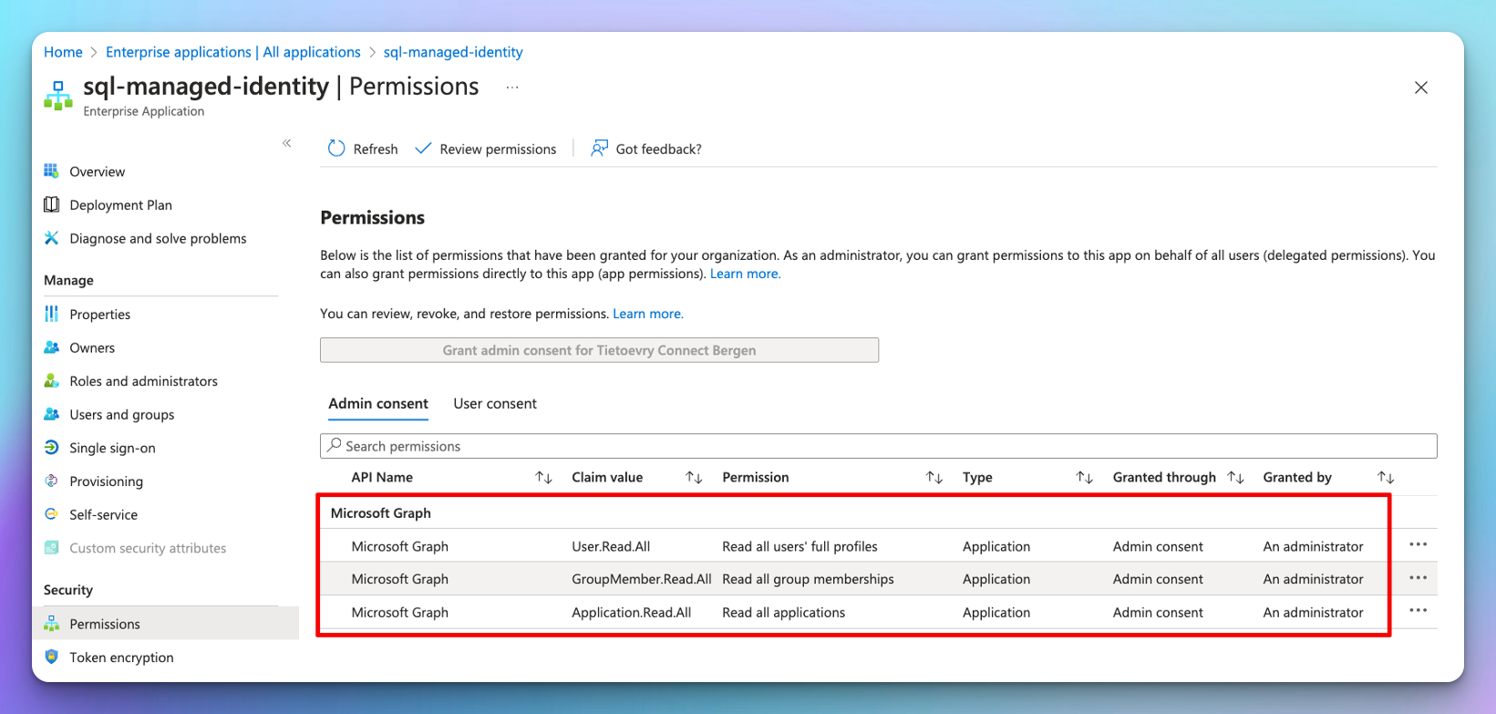
Task: Open Self-service in the sidebar
Action: click(104, 514)
